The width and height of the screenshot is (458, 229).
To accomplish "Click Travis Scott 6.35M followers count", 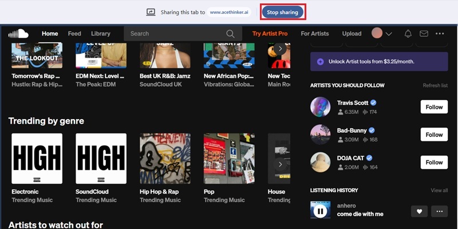I will [x=349, y=112].
